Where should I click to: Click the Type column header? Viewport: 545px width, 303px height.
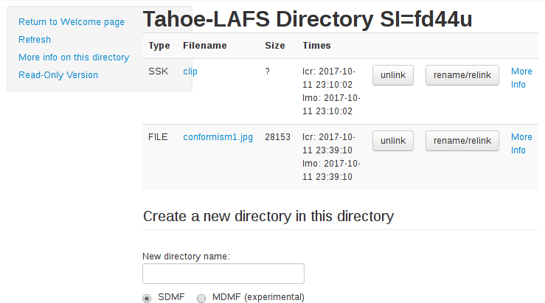click(x=159, y=46)
